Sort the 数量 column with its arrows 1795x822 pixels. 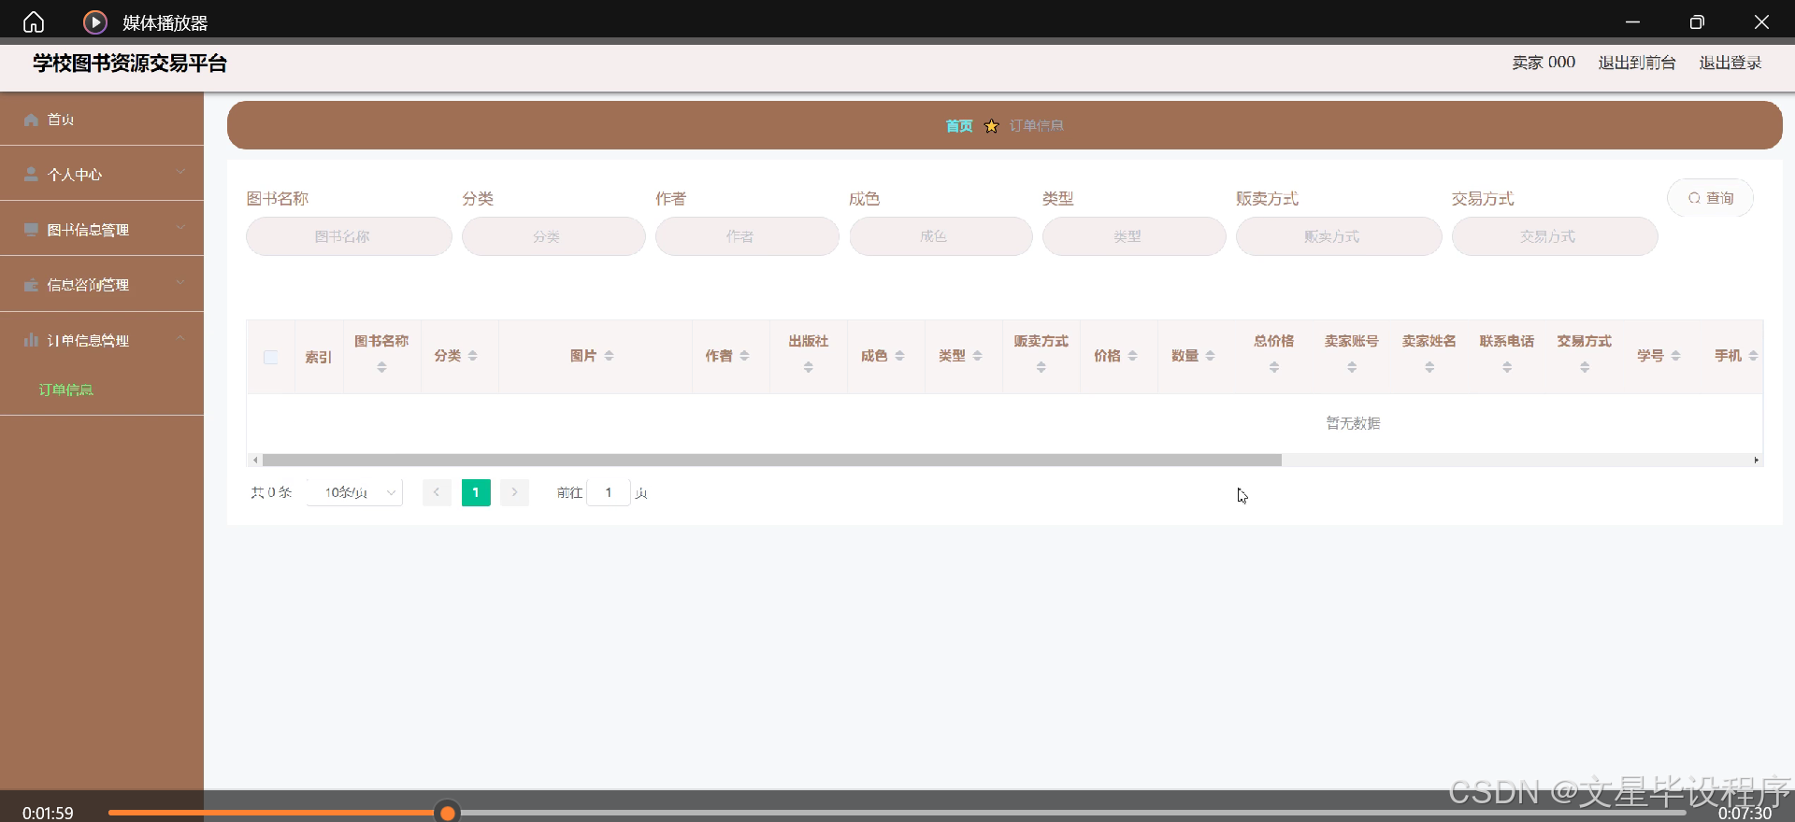click(1210, 356)
